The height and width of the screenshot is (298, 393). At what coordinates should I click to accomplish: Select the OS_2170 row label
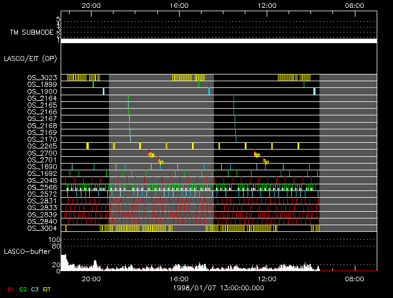click(x=42, y=139)
